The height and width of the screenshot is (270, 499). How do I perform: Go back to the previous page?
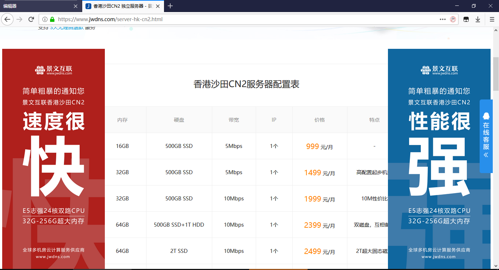click(x=7, y=19)
